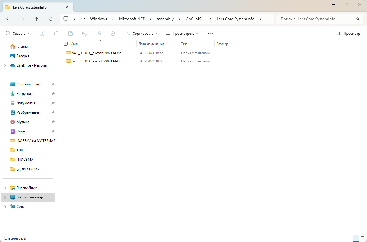Screen dimensions: 367x242
Task: Click the search field for Lers.Core.SystemInfo
Action: click(319, 19)
